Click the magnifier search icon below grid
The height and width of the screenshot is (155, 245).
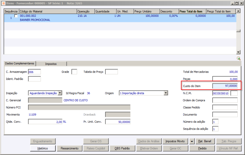(239, 58)
